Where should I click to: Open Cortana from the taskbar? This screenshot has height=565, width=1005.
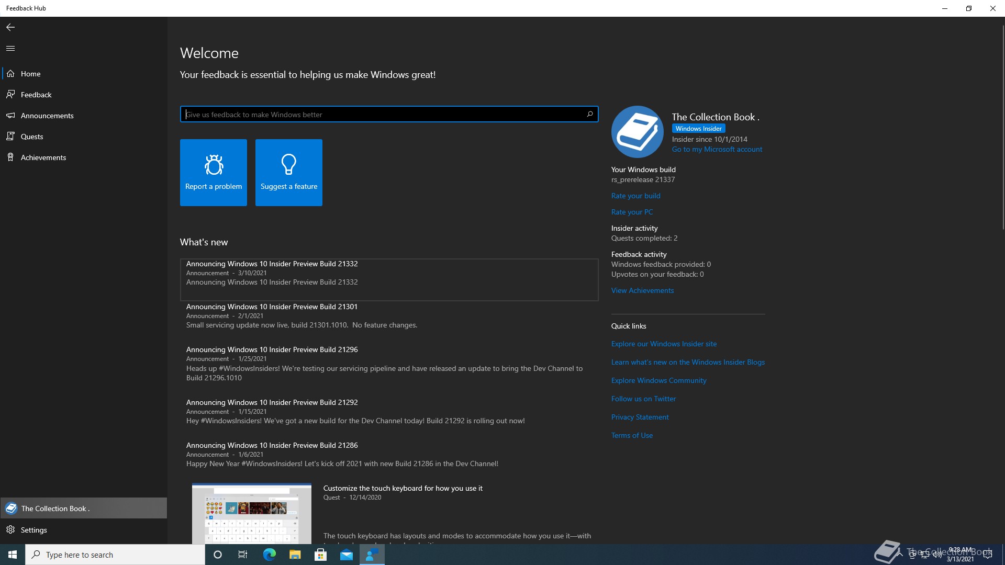click(218, 555)
